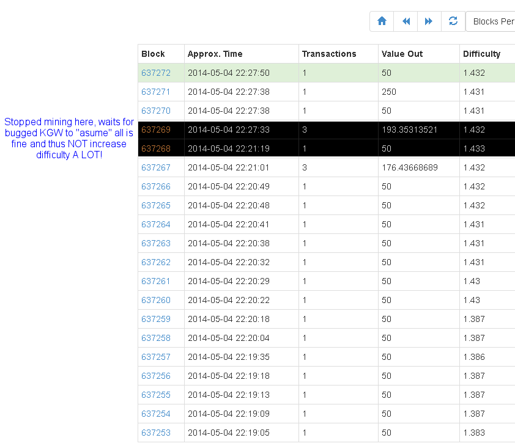
Task: Click the Block column header
Action: [154, 54]
